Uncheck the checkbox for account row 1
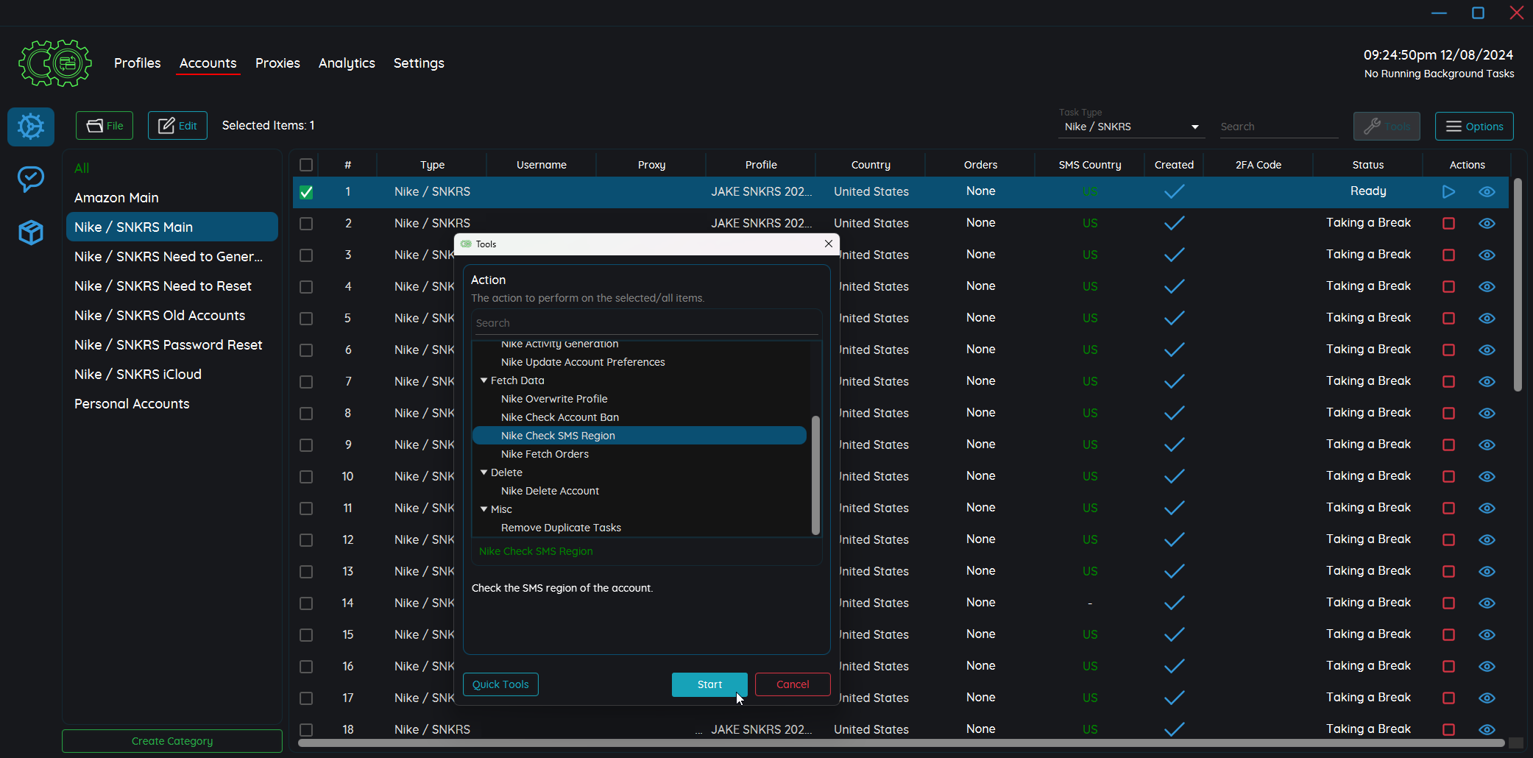The image size is (1533, 758). (306, 192)
